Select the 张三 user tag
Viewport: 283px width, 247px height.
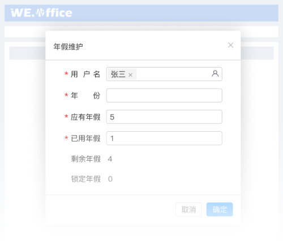(x=118, y=74)
